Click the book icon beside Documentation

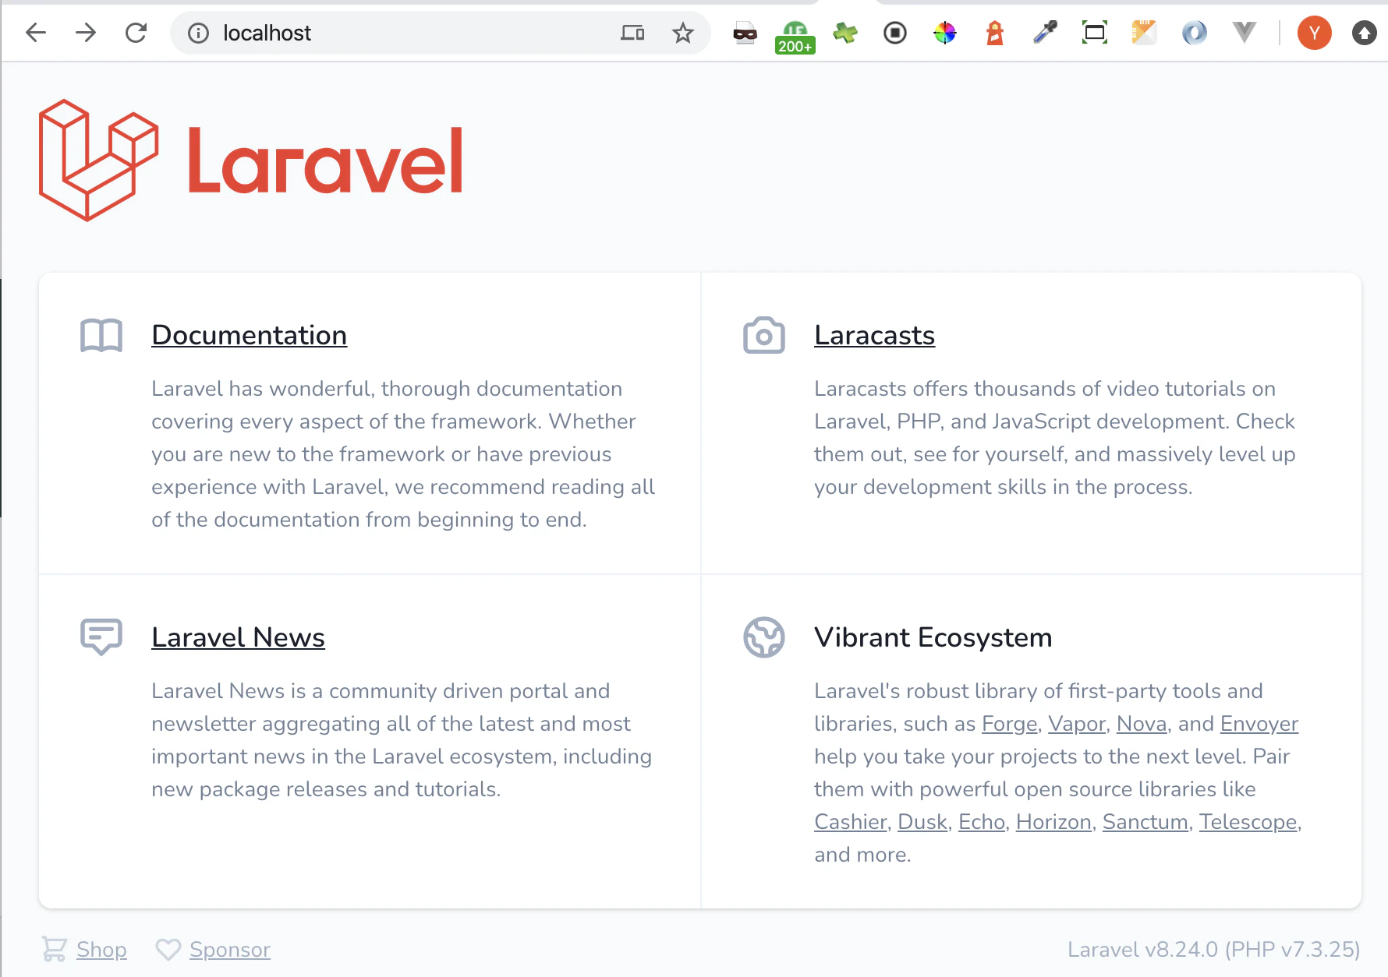click(x=101, y=336)
